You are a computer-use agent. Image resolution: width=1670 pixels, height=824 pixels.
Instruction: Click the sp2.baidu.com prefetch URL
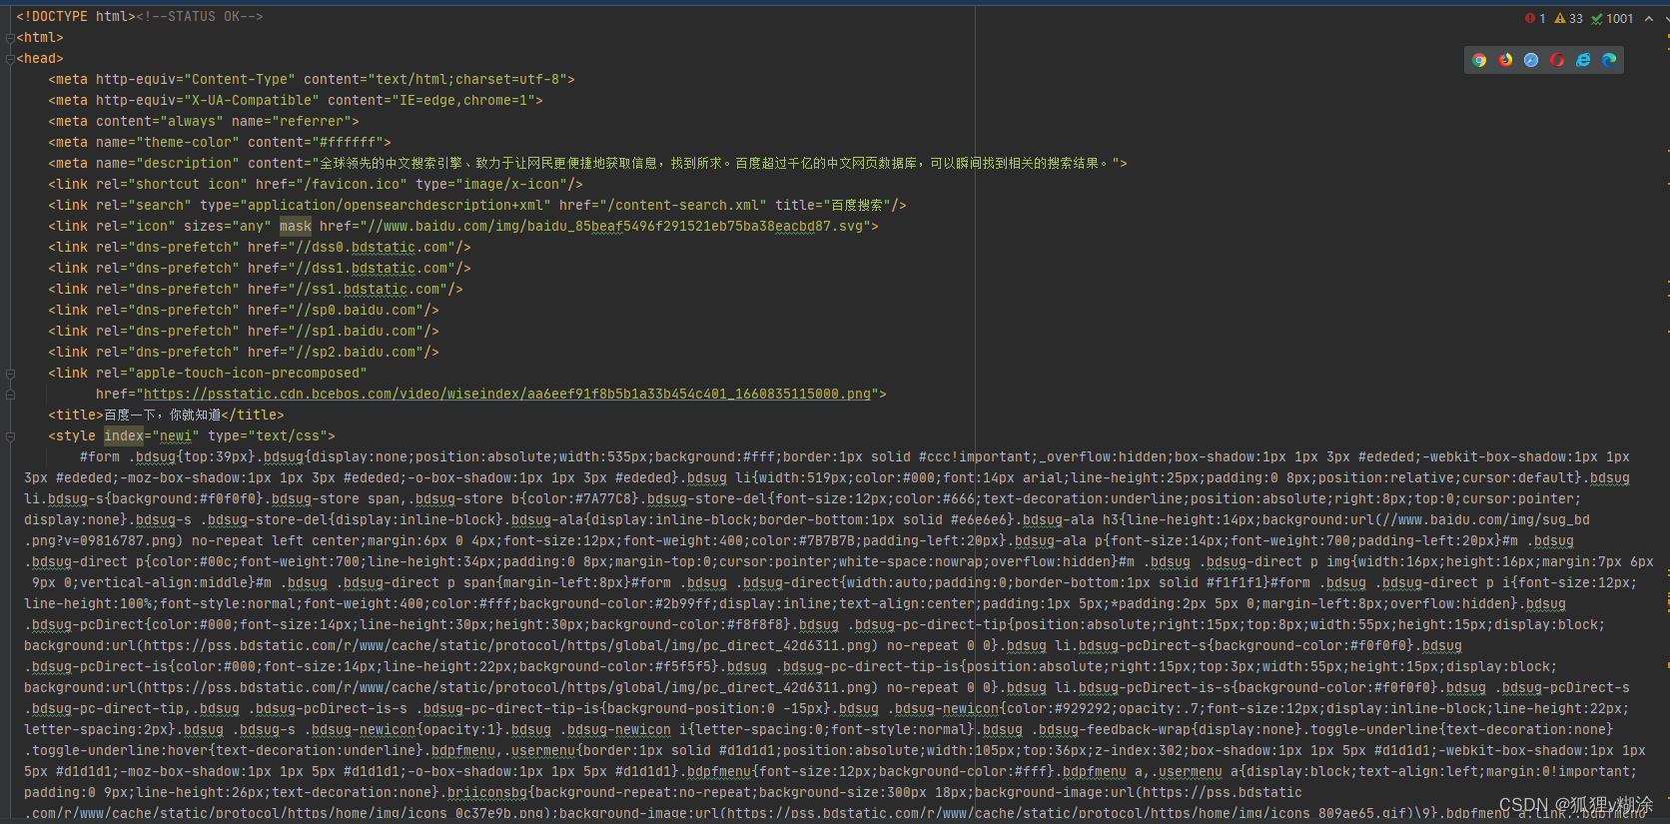(364, 353)
